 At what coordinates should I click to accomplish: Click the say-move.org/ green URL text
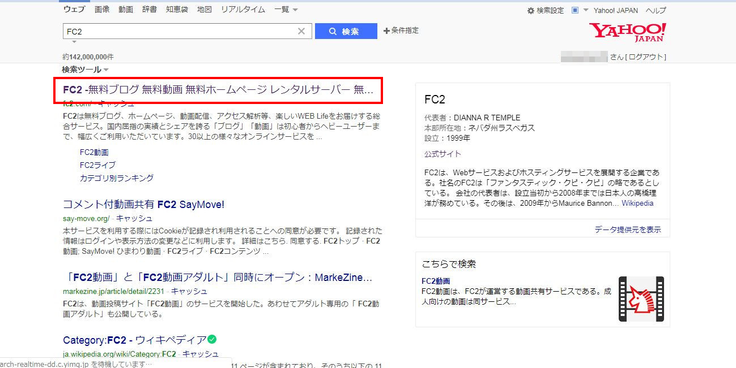[87, 218]
